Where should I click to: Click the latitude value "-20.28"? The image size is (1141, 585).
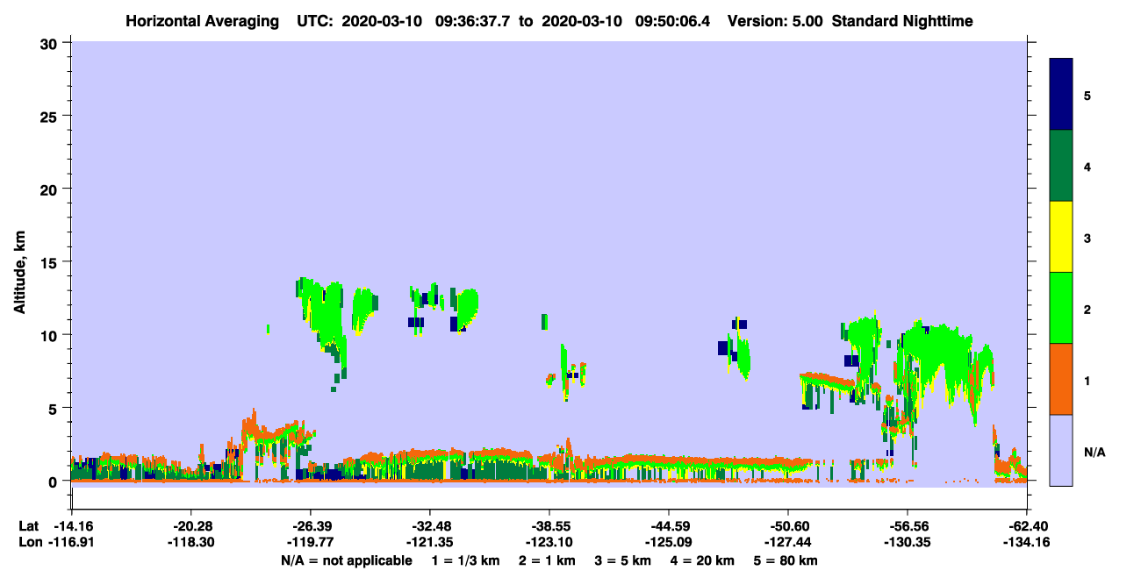click(x=190, y=526)
